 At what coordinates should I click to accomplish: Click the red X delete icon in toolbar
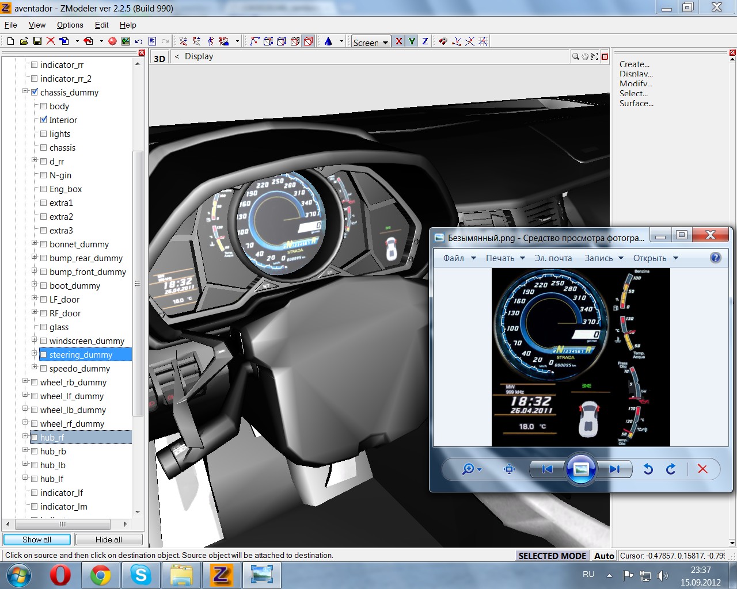(51, 41)
